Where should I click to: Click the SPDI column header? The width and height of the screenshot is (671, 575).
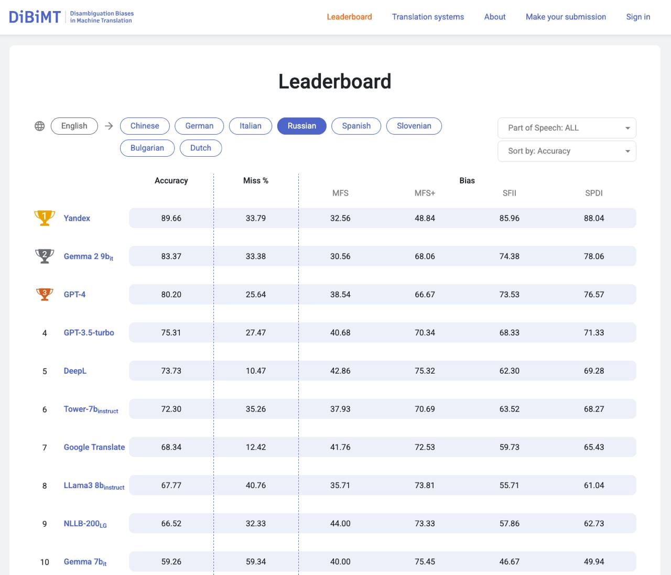(594, 193)
